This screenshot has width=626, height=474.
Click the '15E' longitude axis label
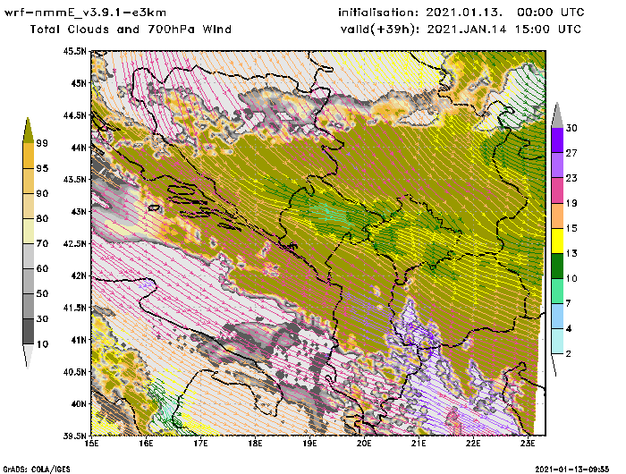coord(92,444)
